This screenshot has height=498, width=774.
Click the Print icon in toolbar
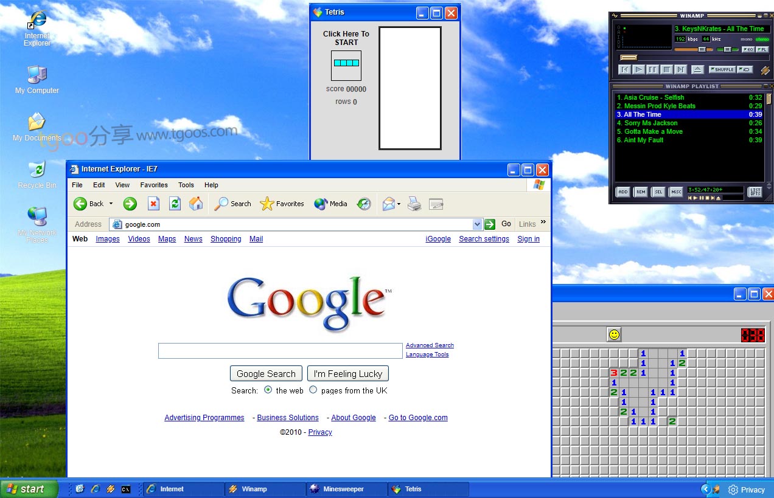point(414,204)
